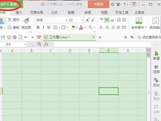161x121 pixels.
Task: Click the formula bar input
Action: (x=102, y=44)
